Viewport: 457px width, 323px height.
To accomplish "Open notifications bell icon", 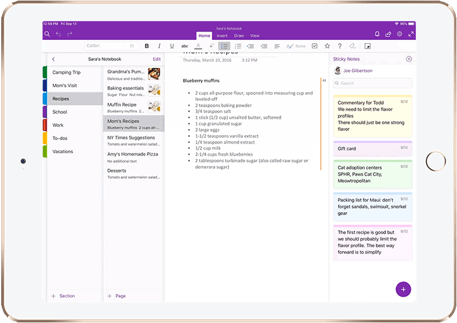I will (x=377, y=34).
